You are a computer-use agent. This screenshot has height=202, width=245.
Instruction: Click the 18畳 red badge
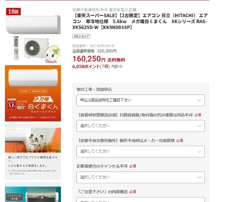click(14, 12)
